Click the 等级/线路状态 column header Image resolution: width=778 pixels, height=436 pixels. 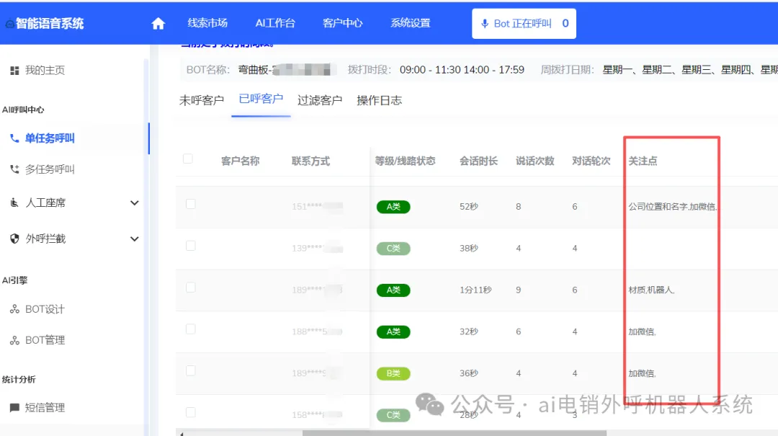coord(405,161)
